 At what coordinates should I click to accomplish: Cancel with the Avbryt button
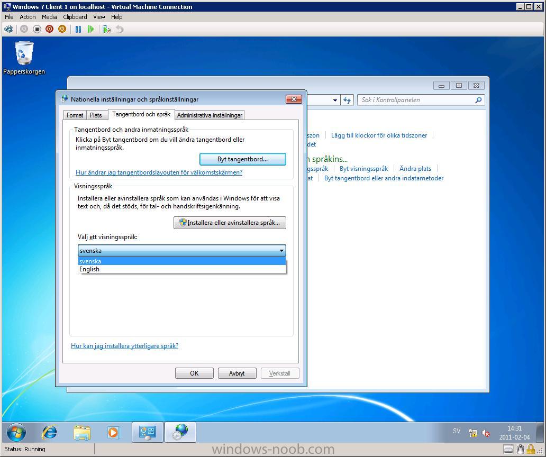[x=237, y=373]
